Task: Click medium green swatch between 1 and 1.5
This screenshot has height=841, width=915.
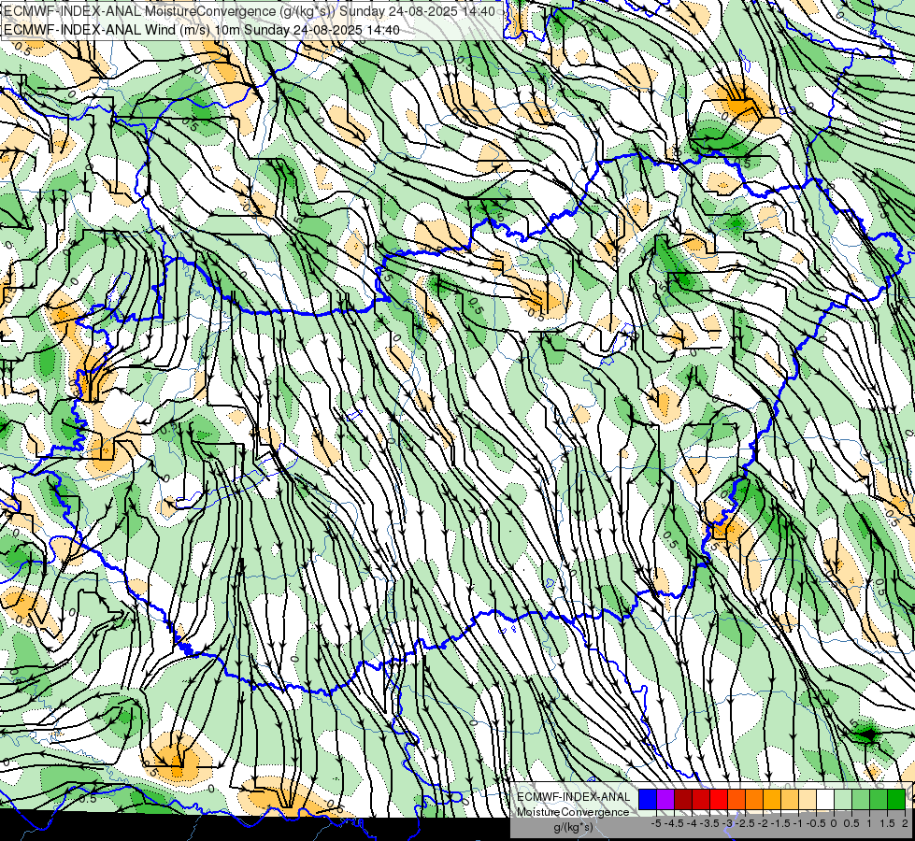Action: click(879, 800)
